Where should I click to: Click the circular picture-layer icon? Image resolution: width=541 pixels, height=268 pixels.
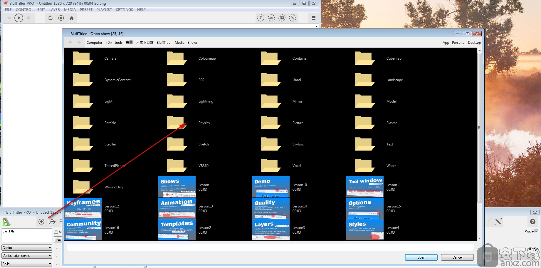tap(282, 18)
